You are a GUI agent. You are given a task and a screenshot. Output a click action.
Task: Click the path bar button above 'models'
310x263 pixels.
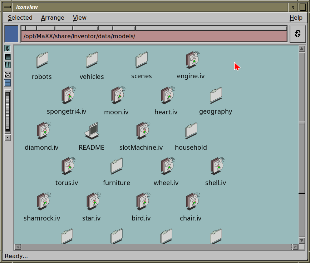coord(124,28)
